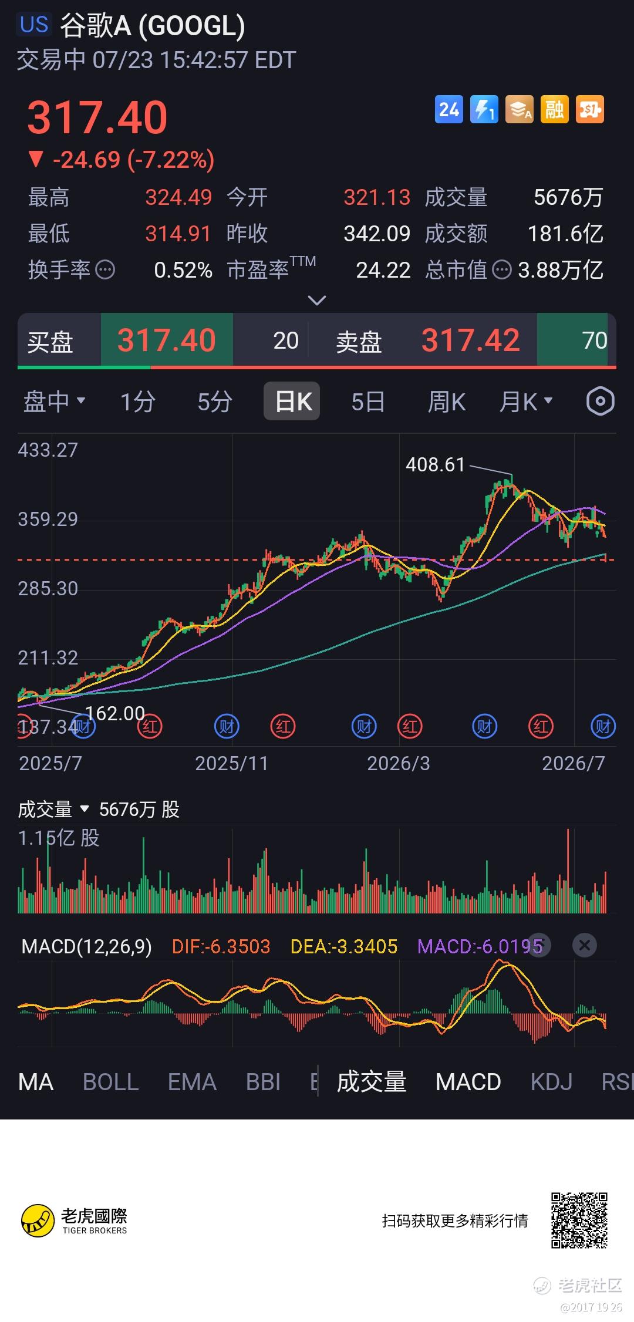Tap the 财 earnings marker nearest the 2025/11 label
The width and height of the screenshot is (634, 1322).
[x=227, y=727]
